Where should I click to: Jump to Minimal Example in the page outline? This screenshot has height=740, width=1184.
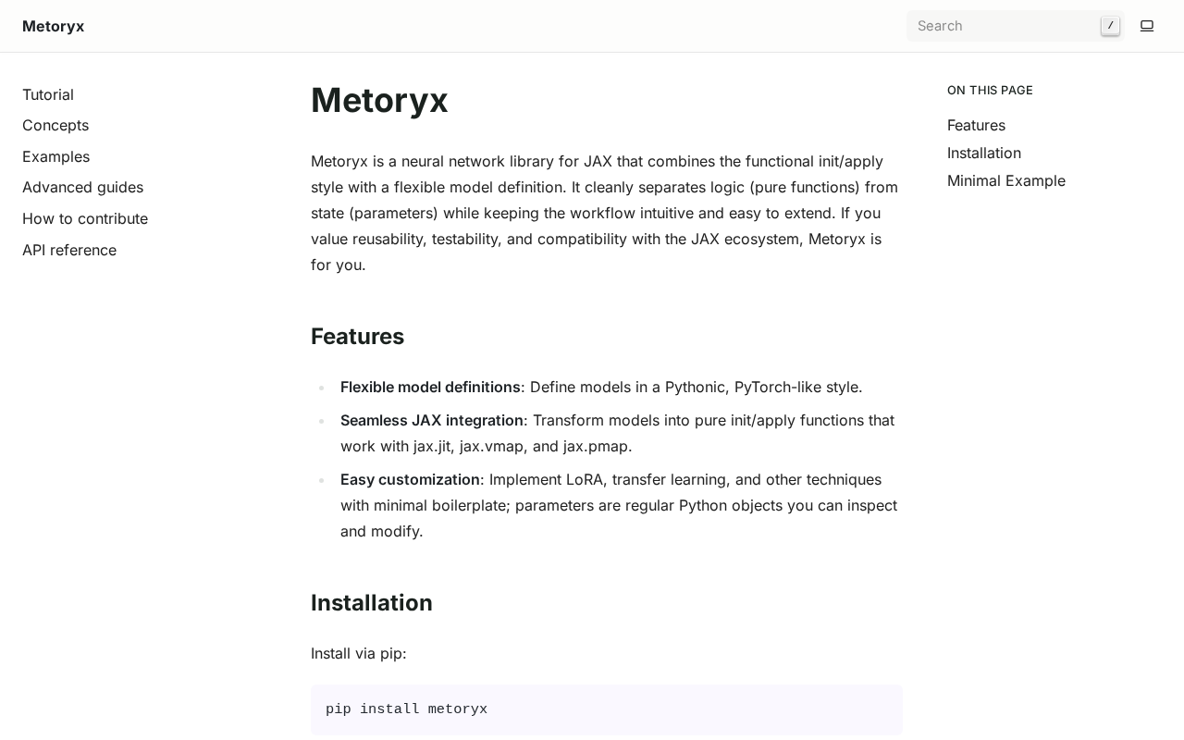(1006, 180)
